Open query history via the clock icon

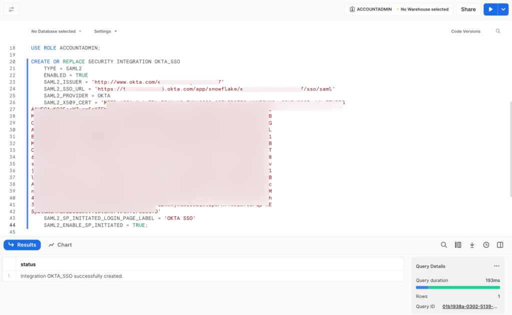[x=486, y=245]
